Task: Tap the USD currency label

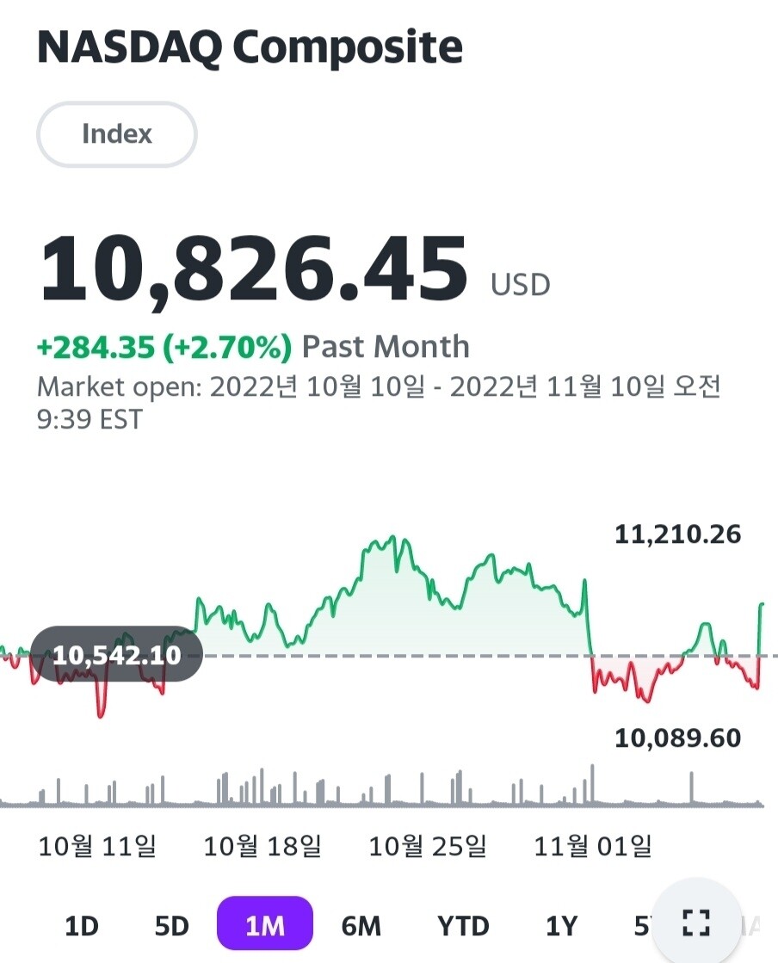Action: point(520,285)
